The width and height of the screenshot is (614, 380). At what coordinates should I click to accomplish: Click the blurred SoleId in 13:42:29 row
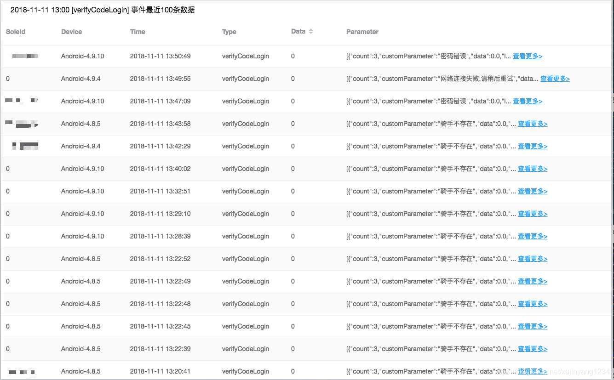coord(25,146)
